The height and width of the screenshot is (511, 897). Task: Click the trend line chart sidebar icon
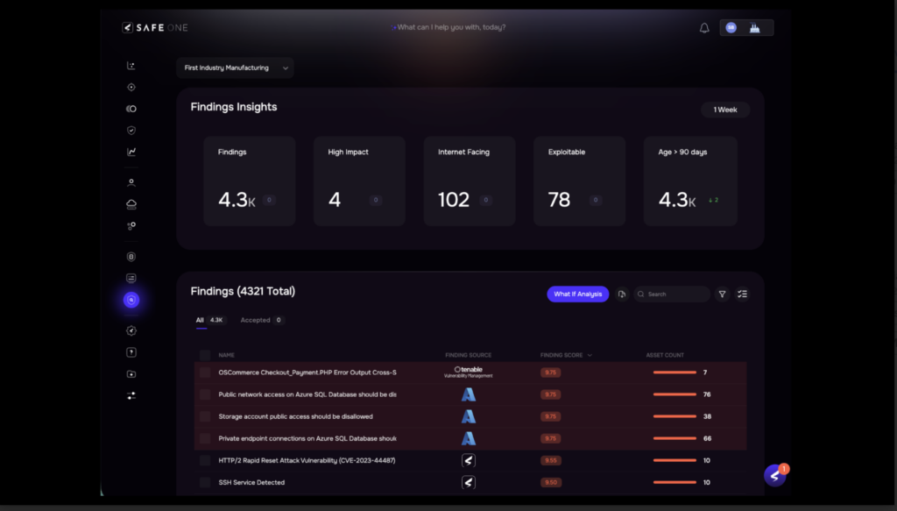click(x=131, y=152)
